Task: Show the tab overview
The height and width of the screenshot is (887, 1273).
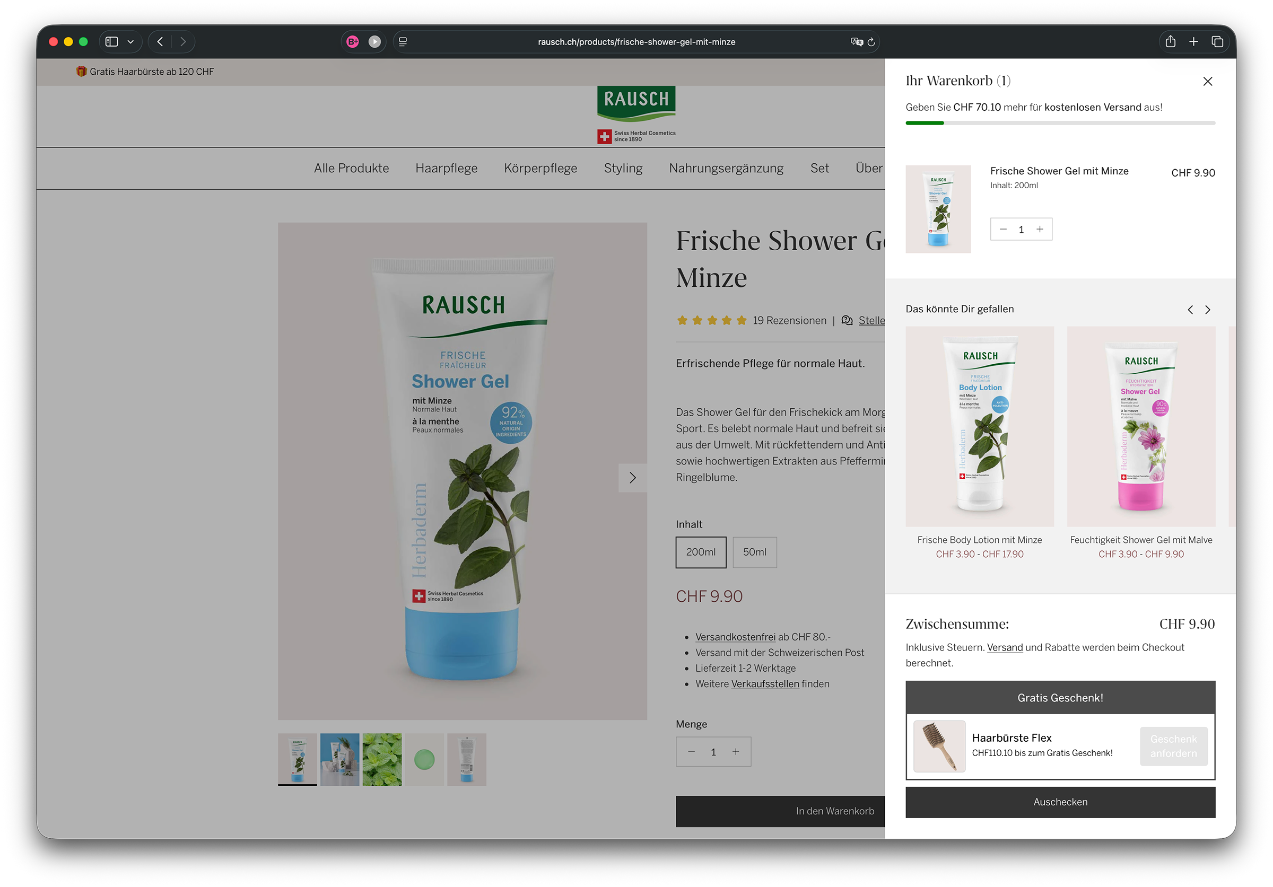Action: click(x=1217, y=41)
